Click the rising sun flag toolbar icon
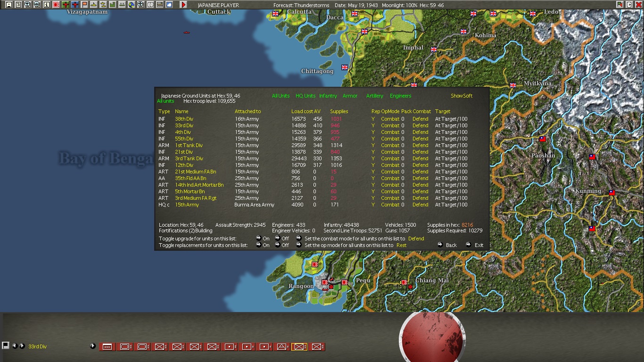The height and width of the screenshot is (362, 644). pyautogui.click(x=56, y=5)
